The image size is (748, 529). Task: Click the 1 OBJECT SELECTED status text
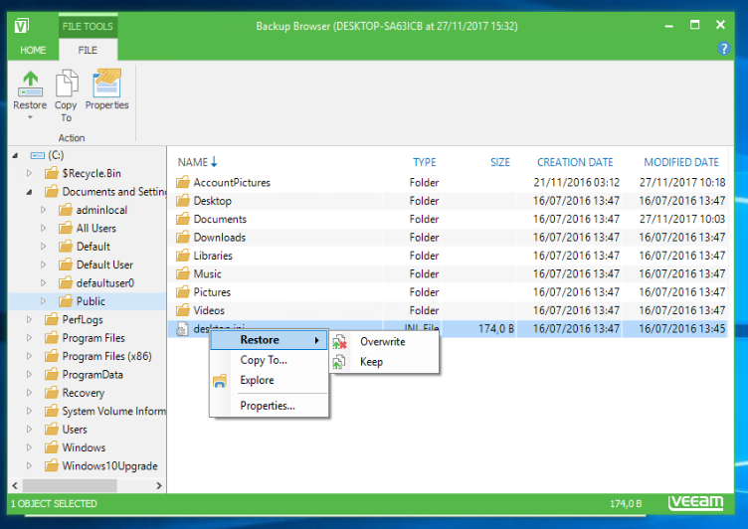point(54,503)
